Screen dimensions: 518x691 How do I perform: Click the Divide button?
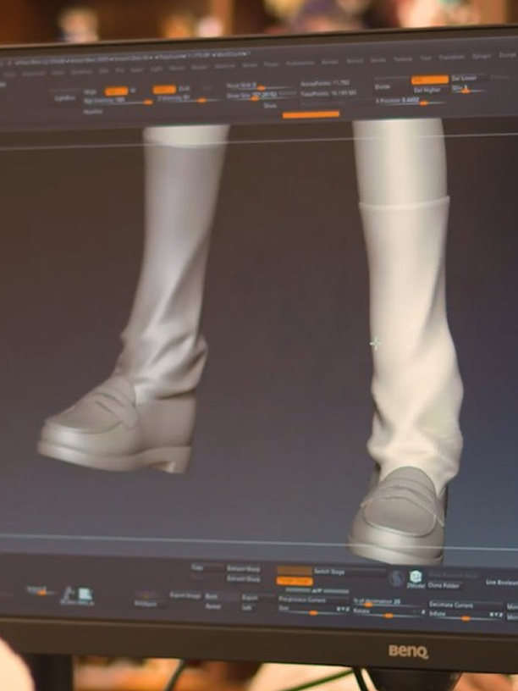tap(382, 87)
